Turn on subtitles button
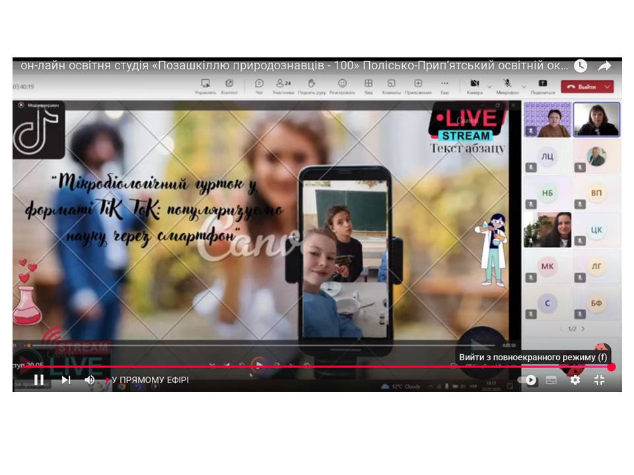This screenshot has width=634, height=475. click(551, 380)
